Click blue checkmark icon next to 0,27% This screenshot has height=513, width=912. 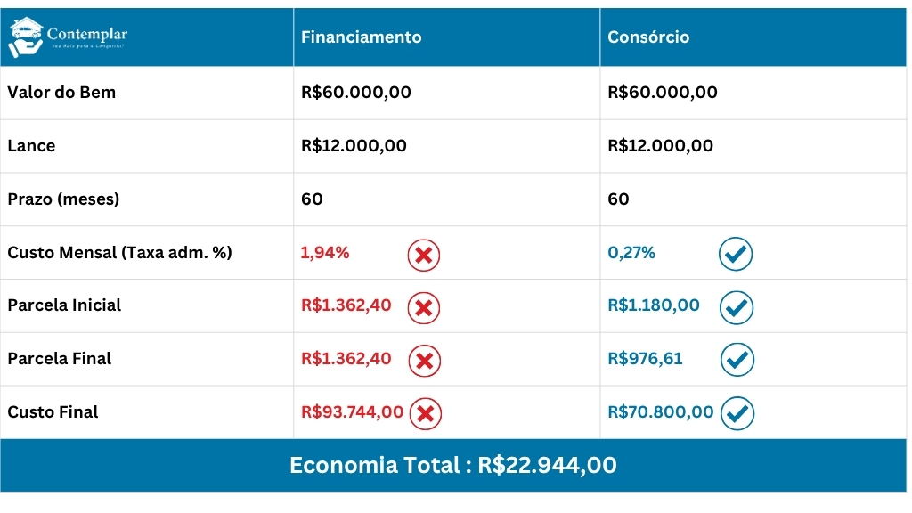(736, 254)
